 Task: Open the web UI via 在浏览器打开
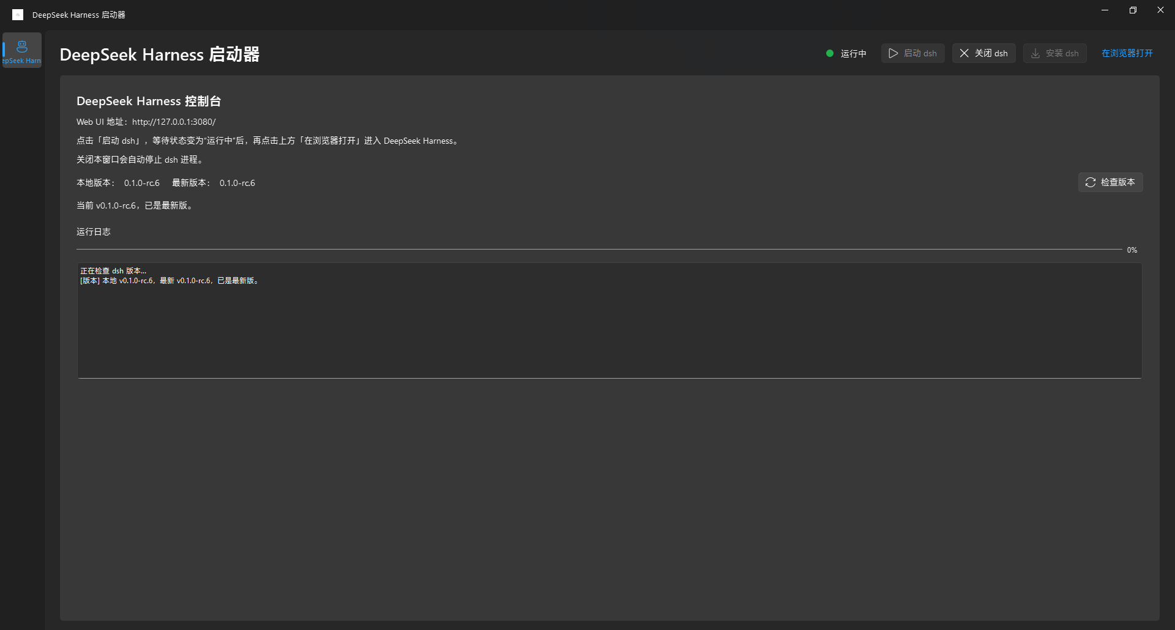(1127, 53)
